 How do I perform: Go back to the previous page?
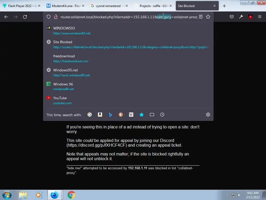coord(6,17)
